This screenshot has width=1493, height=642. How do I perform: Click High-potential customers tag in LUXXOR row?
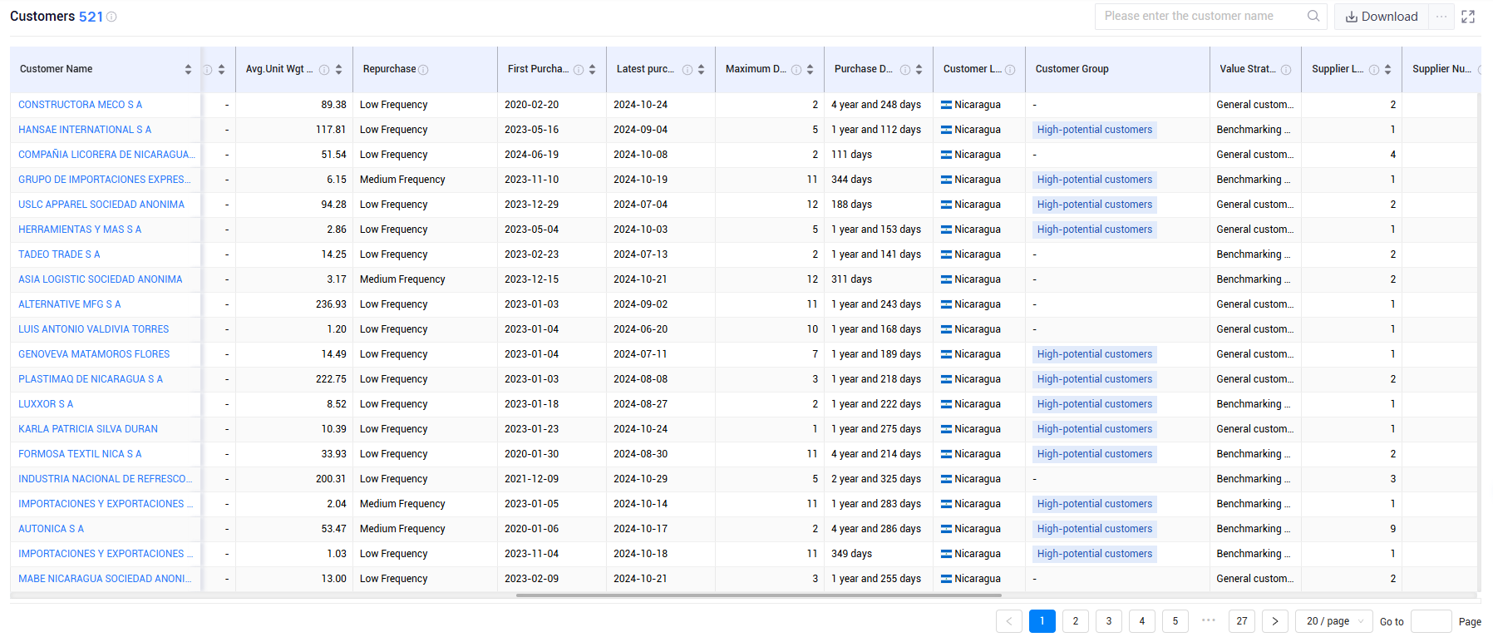click(1095, 404)
